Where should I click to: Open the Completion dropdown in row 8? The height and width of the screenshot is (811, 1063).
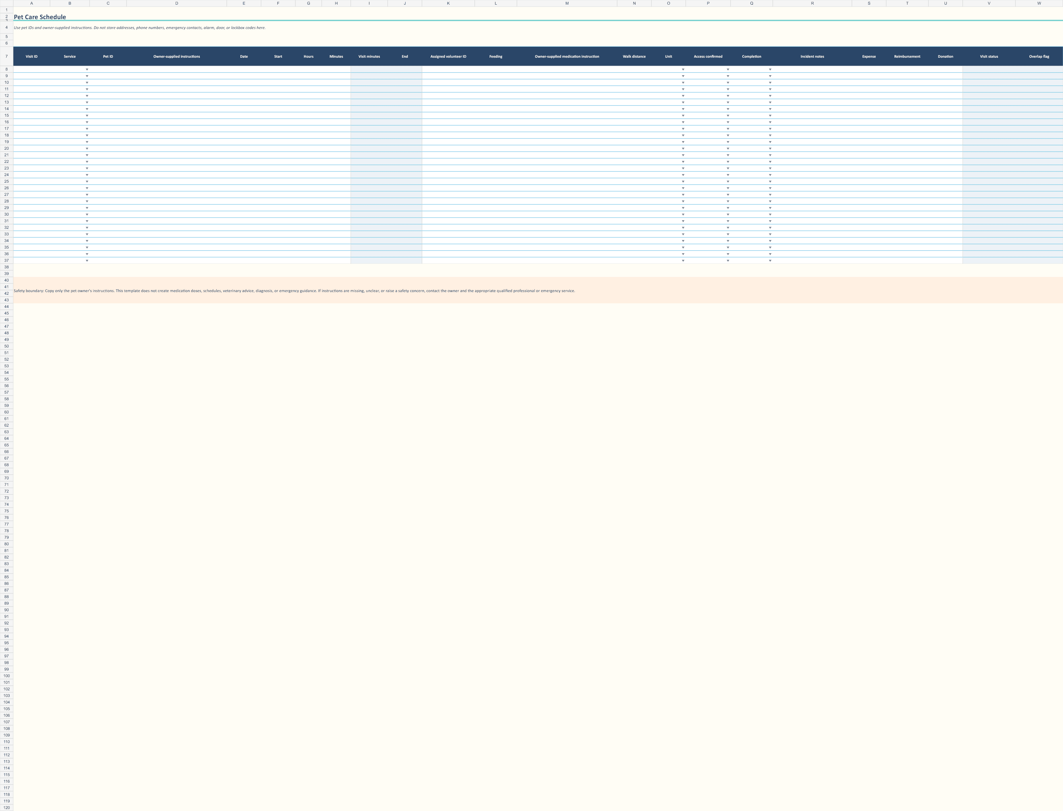[770, 70]
